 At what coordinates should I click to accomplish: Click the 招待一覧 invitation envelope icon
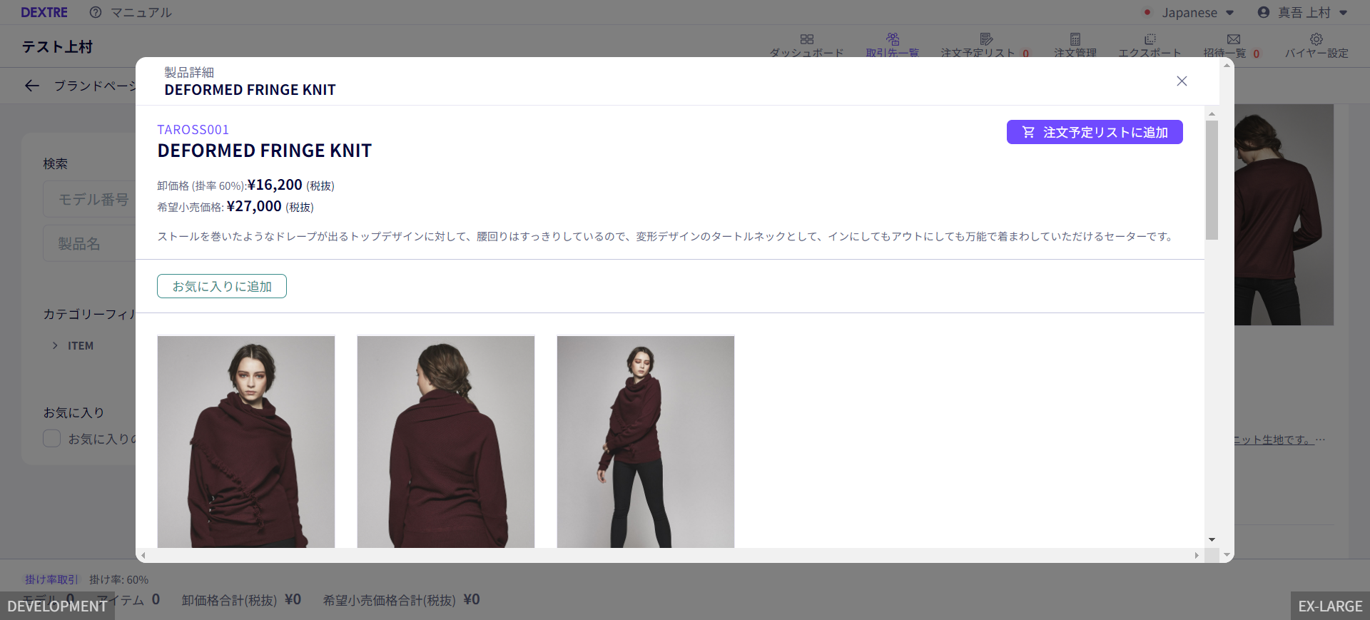1234,39
